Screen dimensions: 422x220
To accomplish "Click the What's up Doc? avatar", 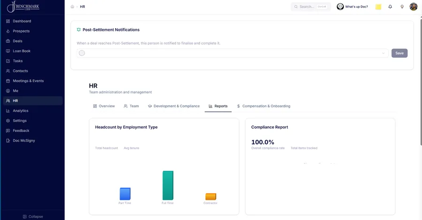I will point(340,7).
